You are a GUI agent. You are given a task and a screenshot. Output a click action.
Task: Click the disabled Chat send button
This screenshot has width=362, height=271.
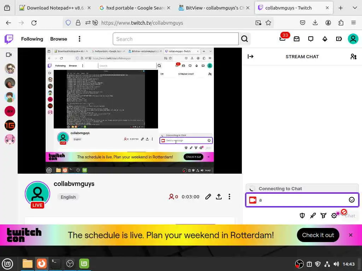[x=350, y=216]
